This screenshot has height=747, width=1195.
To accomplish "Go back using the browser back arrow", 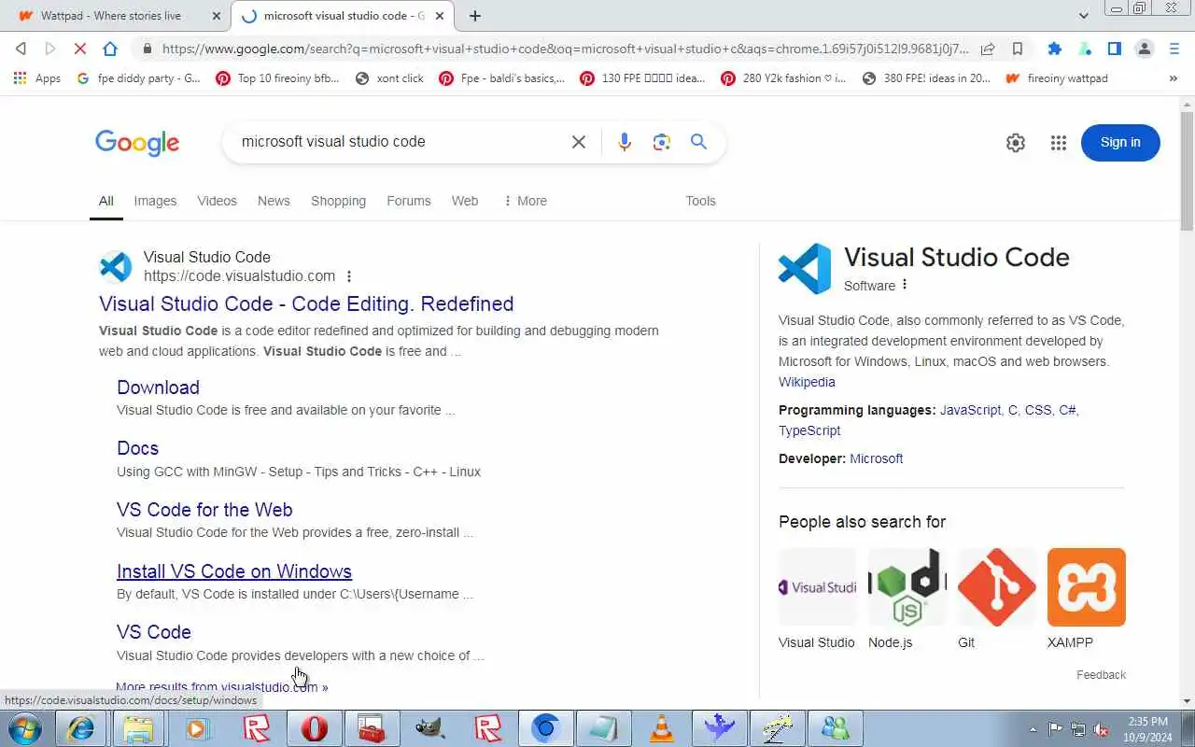I will point(21,49).
